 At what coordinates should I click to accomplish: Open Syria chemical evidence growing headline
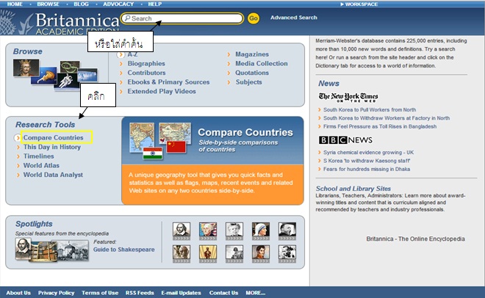(x=368, y=152)
